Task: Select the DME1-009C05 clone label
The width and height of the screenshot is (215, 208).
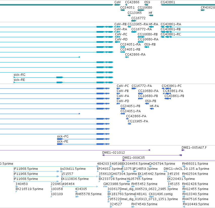Action: point(134,158)
